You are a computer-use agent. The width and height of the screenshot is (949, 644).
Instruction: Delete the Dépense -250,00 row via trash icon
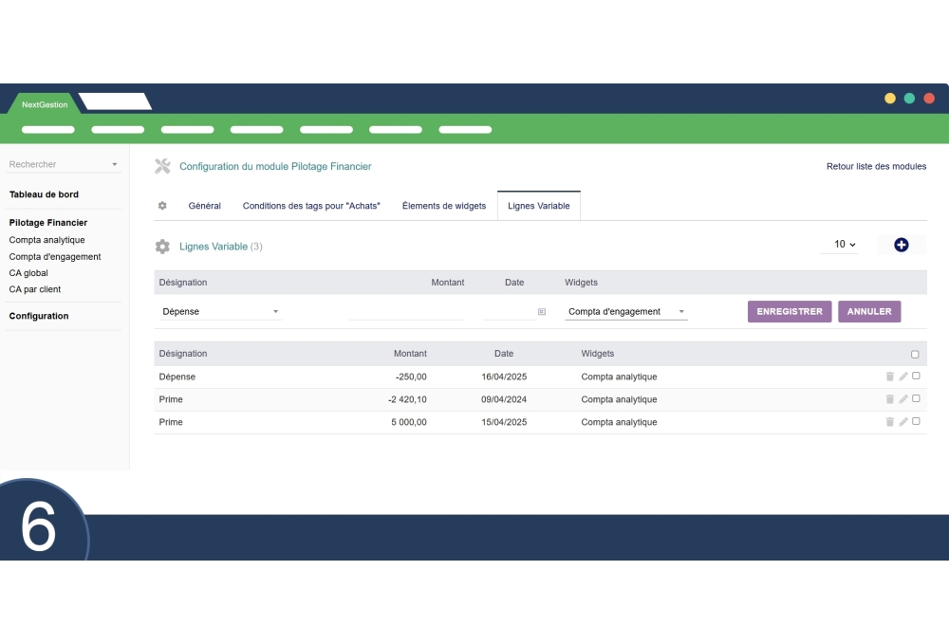[889, 377]
